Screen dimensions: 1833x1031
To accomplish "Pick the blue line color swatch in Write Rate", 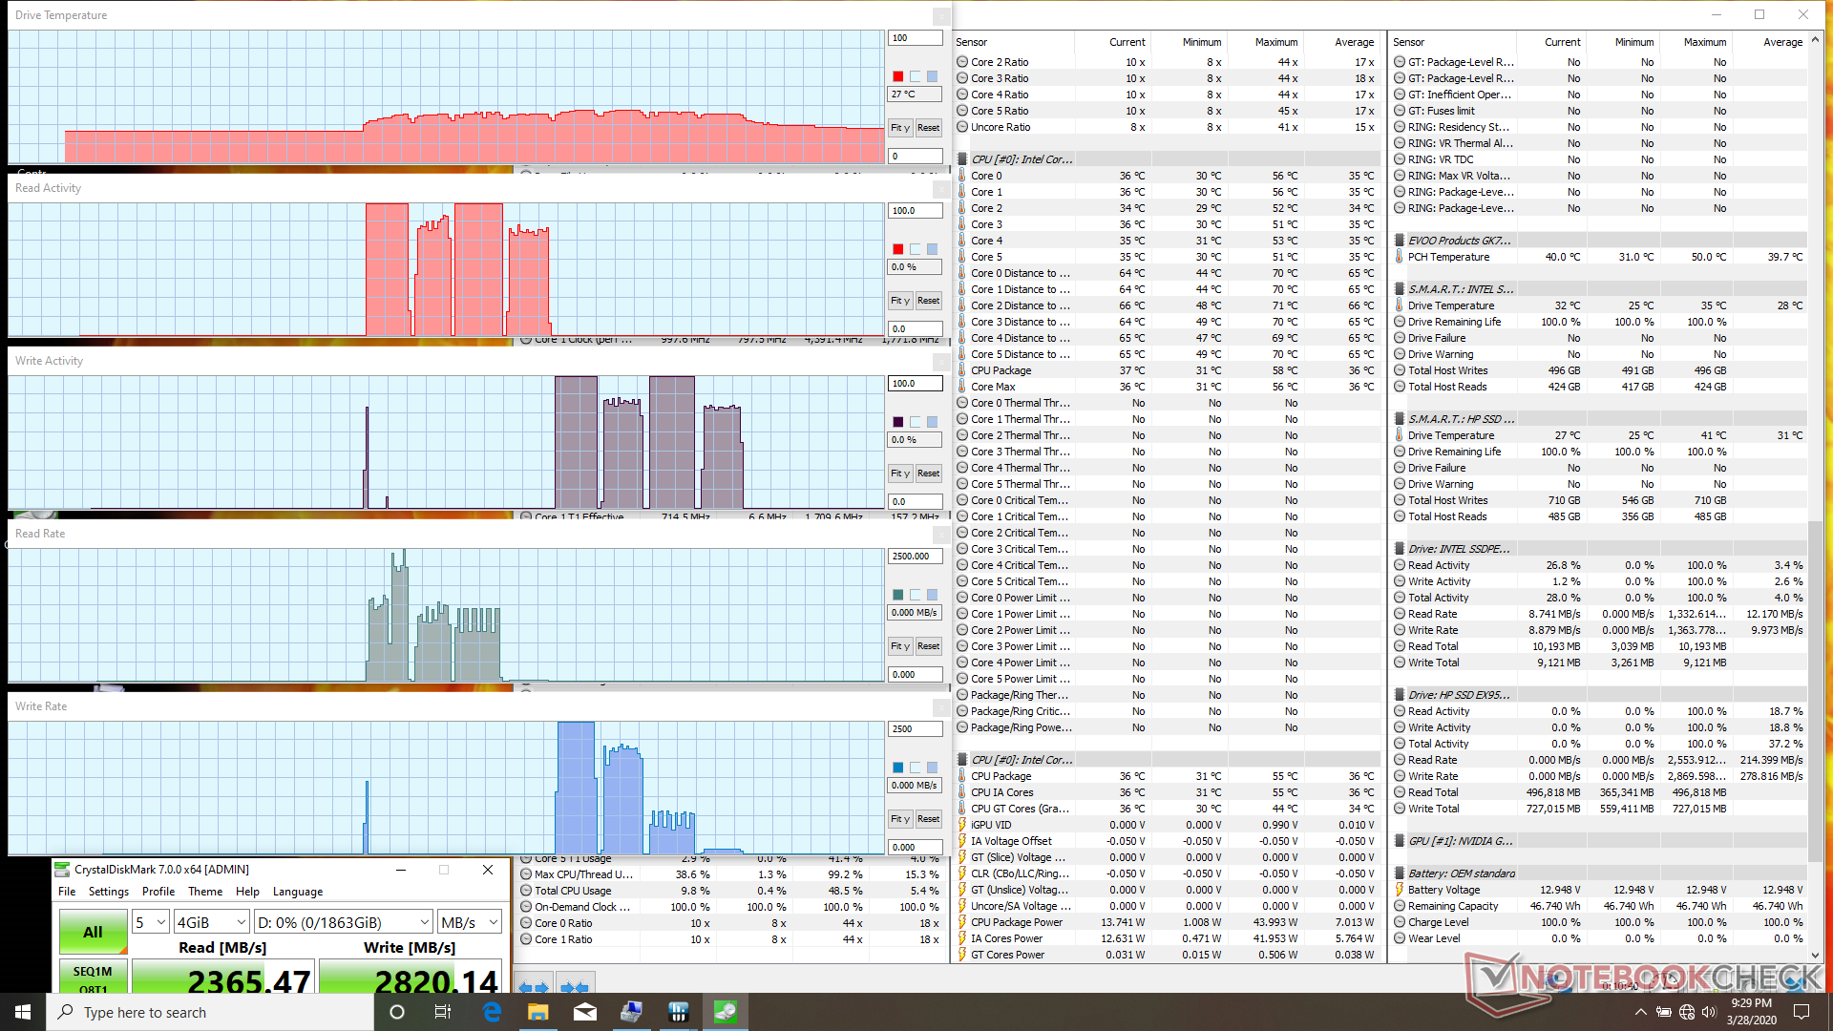I will coord(897,768).
